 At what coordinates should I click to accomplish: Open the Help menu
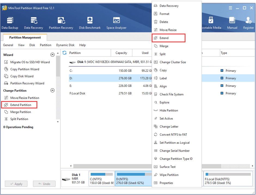tap(83, 45)
